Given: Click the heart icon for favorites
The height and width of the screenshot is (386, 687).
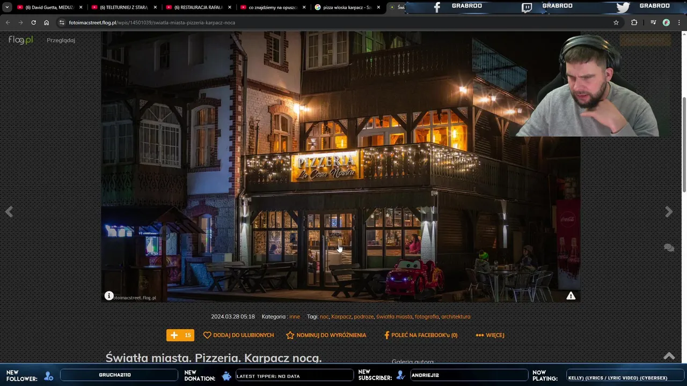Looking at the screenshot, I should click(207, 335).
